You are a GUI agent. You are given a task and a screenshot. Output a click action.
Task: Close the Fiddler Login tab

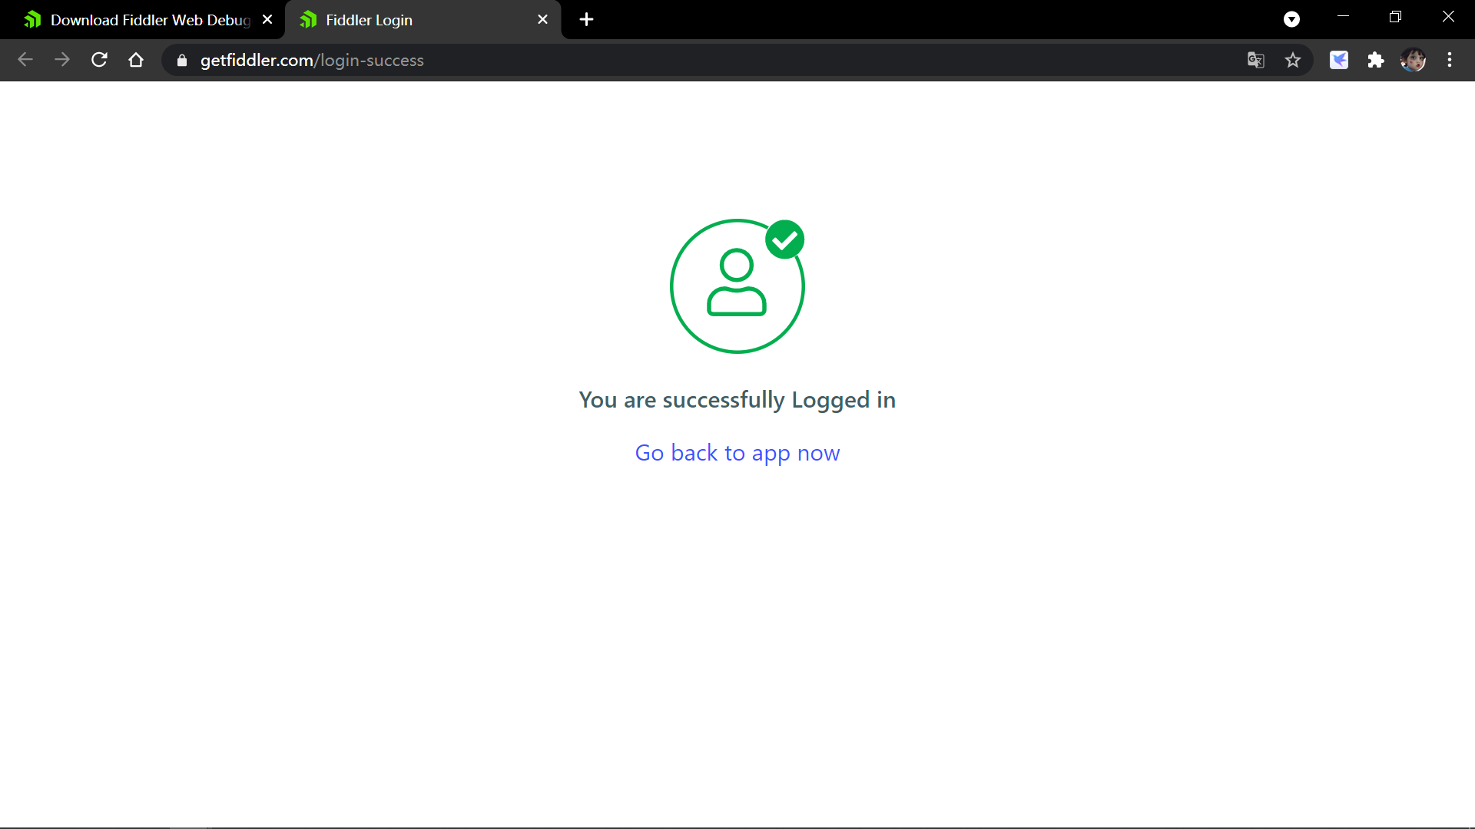(x=542, y=20)
